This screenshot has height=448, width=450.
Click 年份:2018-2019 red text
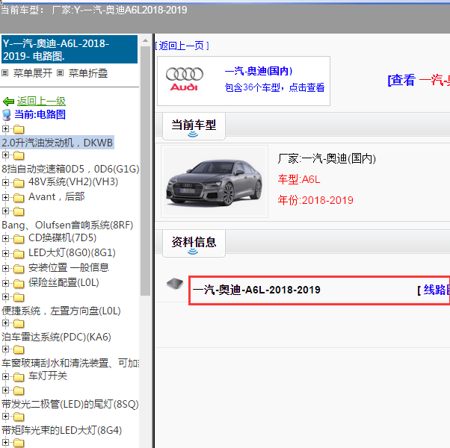pos(315,200)
